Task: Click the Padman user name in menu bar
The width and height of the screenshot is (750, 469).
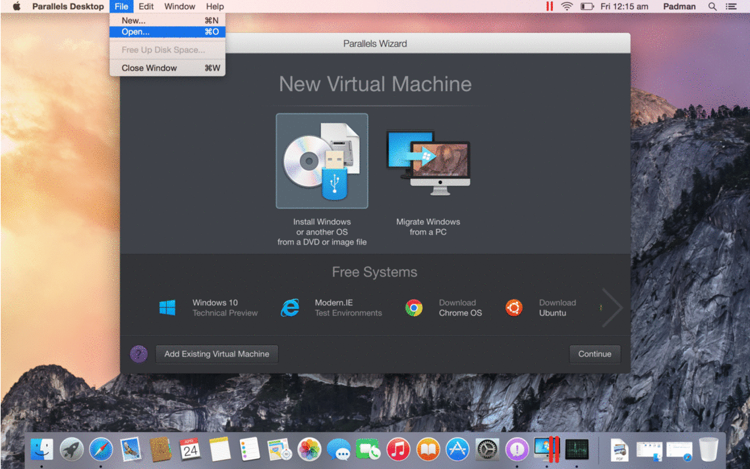Action: [679, 6]
